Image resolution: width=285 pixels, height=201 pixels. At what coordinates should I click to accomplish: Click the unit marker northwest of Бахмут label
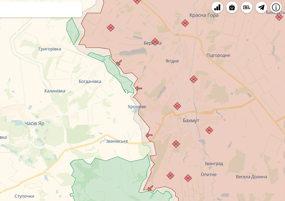pos(177,106)
